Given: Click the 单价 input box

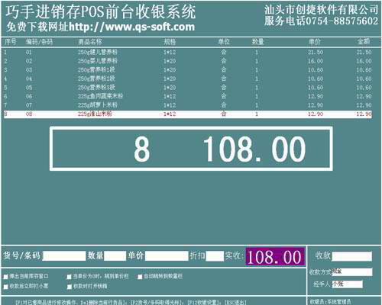Looking at the screenshot, I should tap(167, 256).
